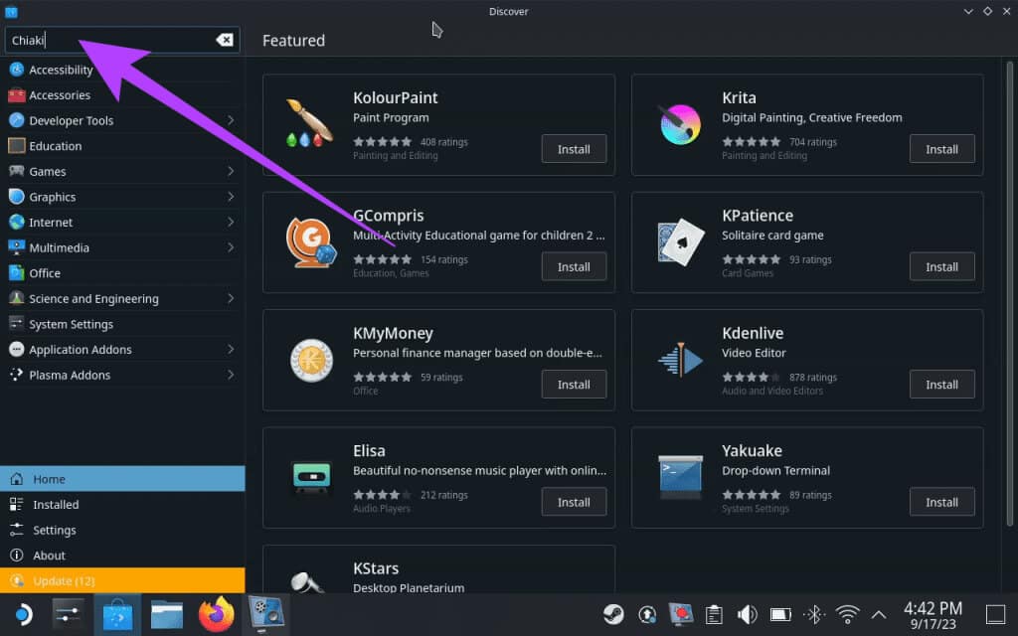1018x636 pixels.
Task: Open KolourPaint 408 ratings
Action: coord(444,142)
